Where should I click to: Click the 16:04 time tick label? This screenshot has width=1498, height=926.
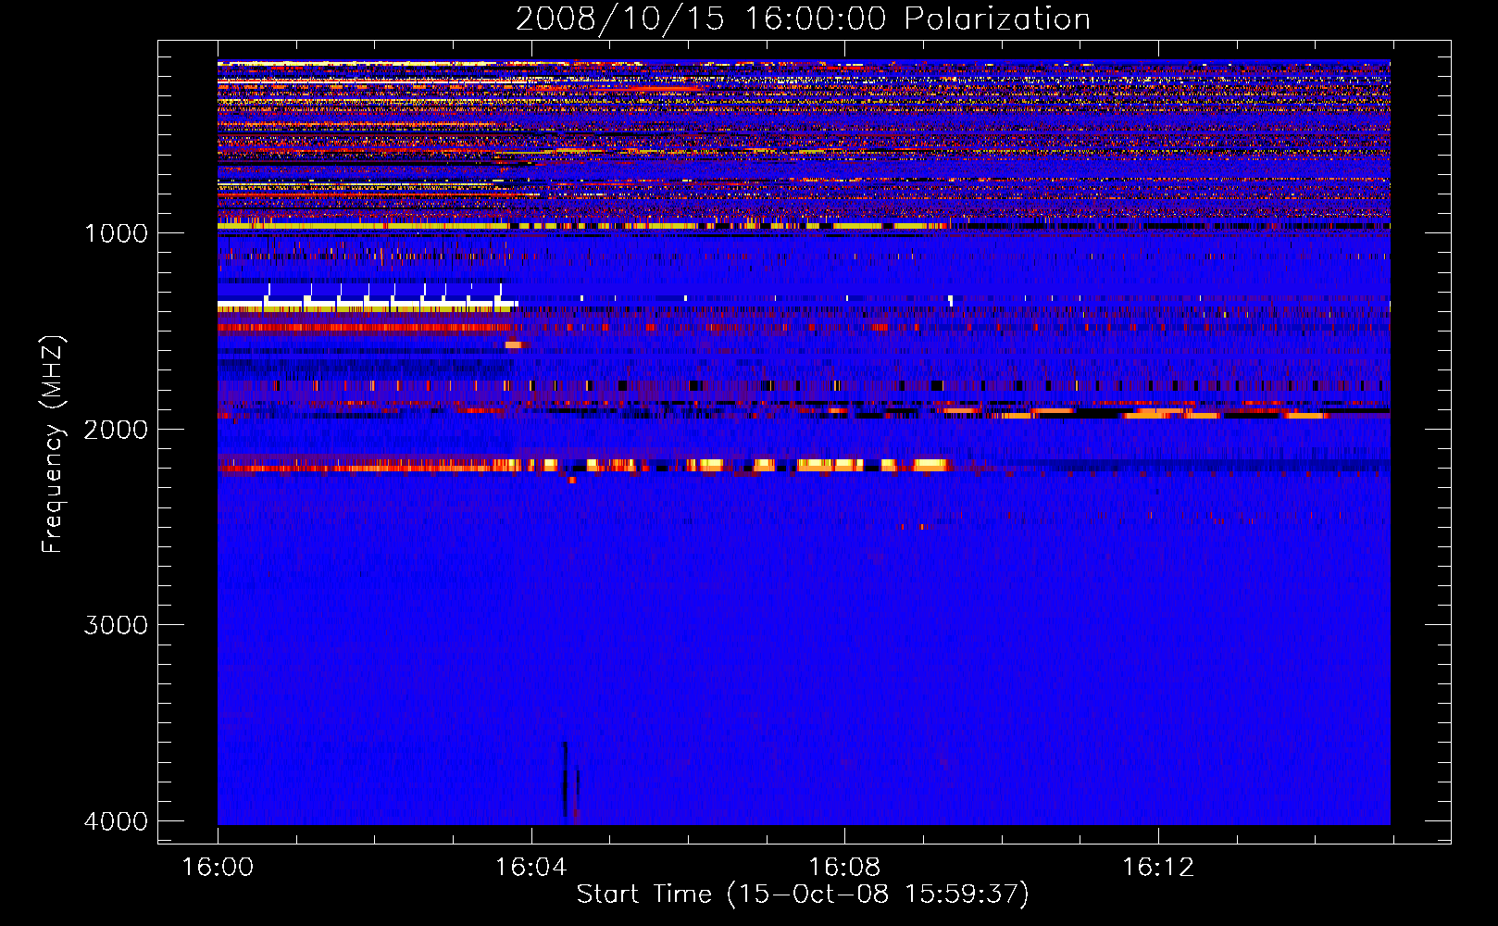[531, 867]
